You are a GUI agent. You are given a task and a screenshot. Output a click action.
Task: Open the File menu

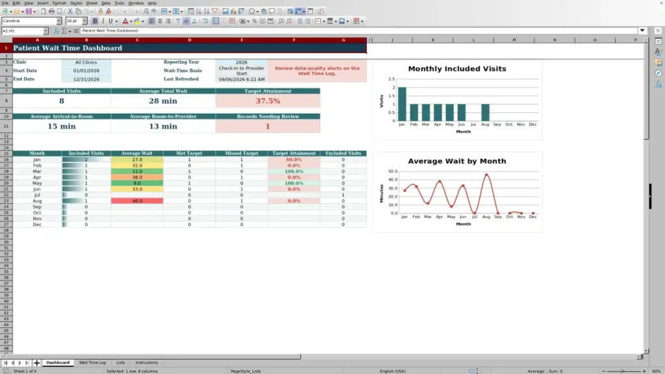click(5, 3)
